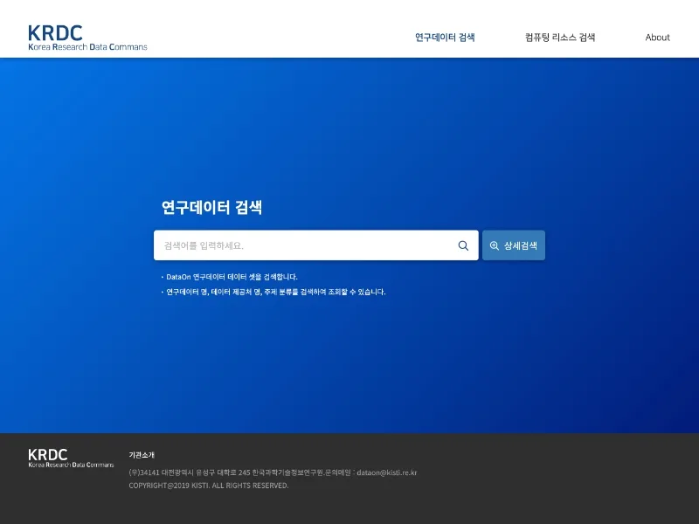Click the zoom-plus icon on 상세검색 button

(494, 245)
